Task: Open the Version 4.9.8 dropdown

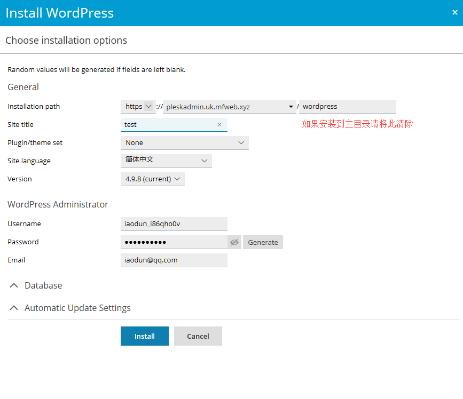Action: 153,179
